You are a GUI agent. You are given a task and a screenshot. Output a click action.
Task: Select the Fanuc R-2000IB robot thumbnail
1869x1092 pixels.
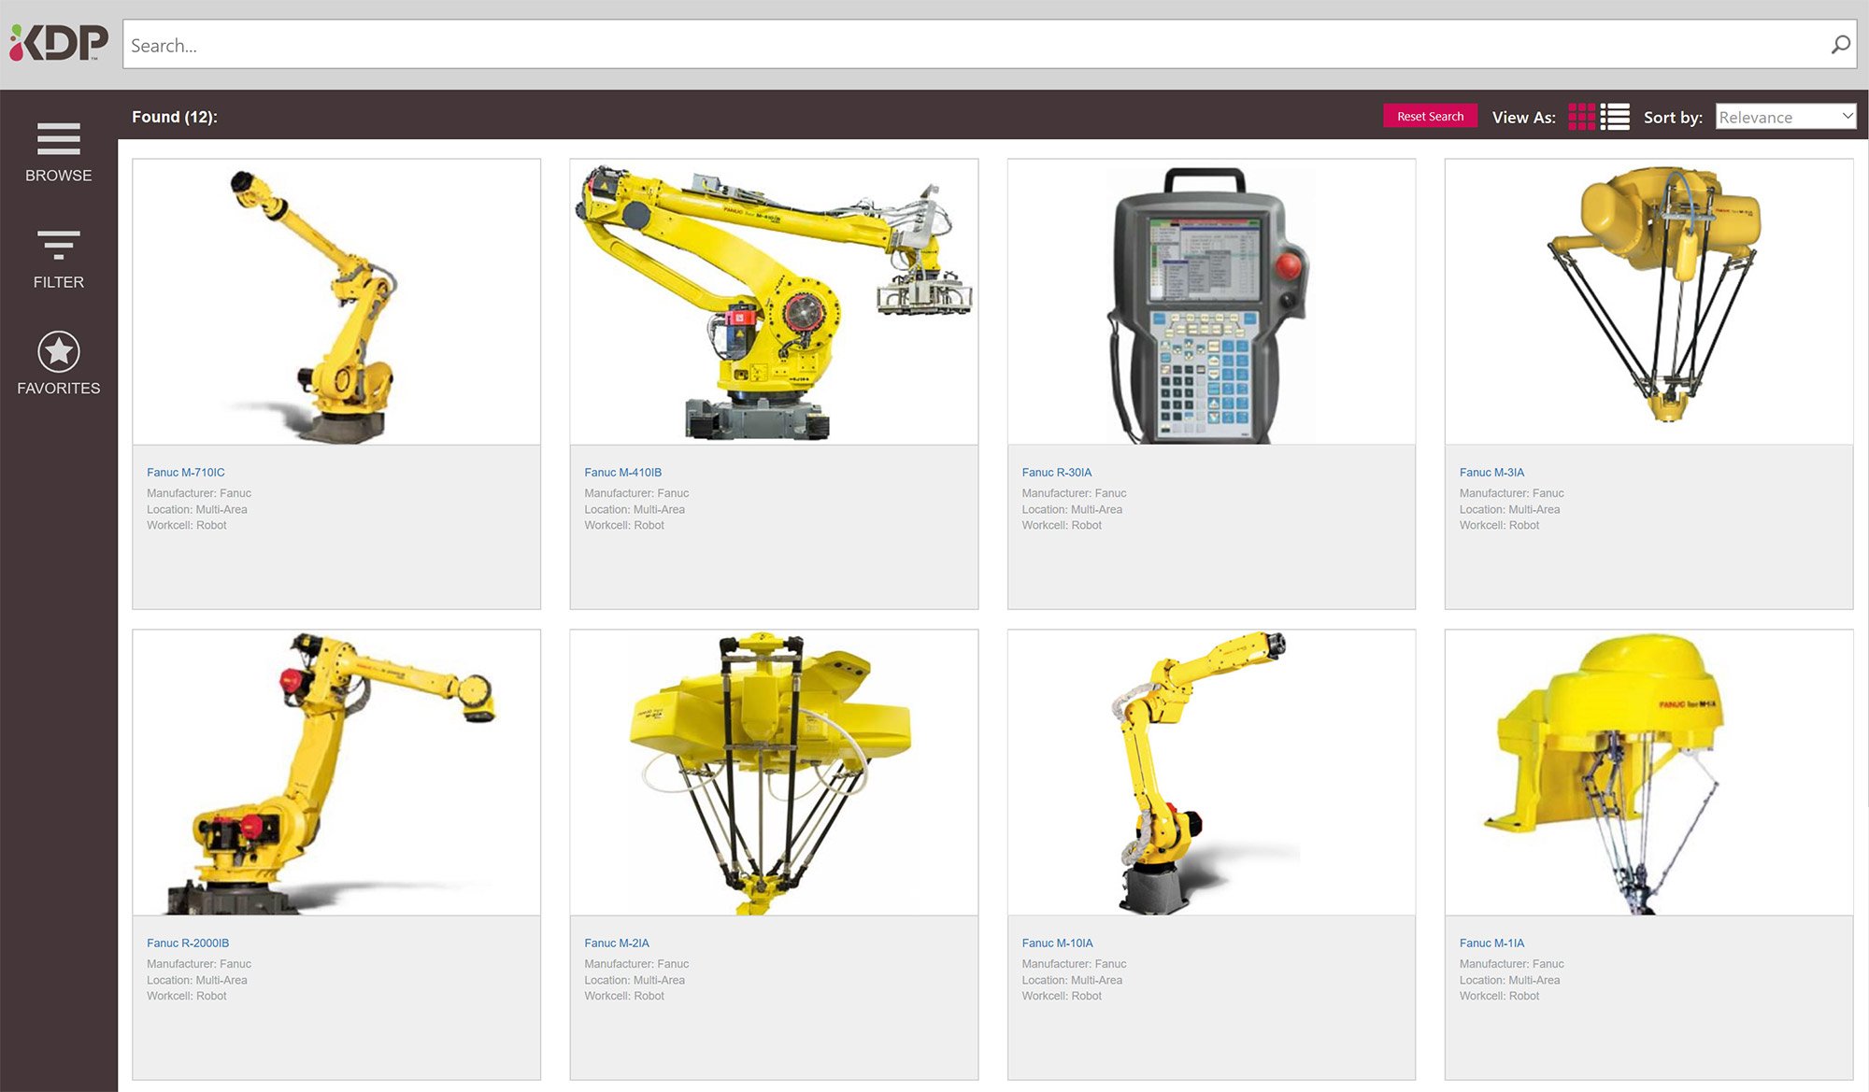[336, 773]
